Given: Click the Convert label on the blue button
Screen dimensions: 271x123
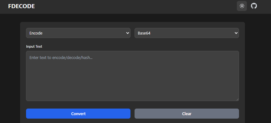Looking at the screenshot, I should [x=78, y=114].
